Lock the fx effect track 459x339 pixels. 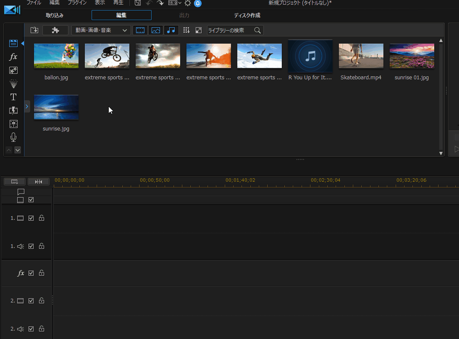coord(42,273)
